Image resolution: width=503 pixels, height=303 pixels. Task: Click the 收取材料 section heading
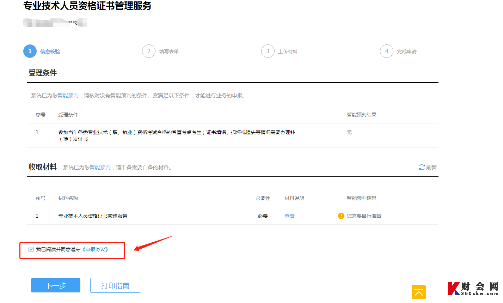coord(43,167)
